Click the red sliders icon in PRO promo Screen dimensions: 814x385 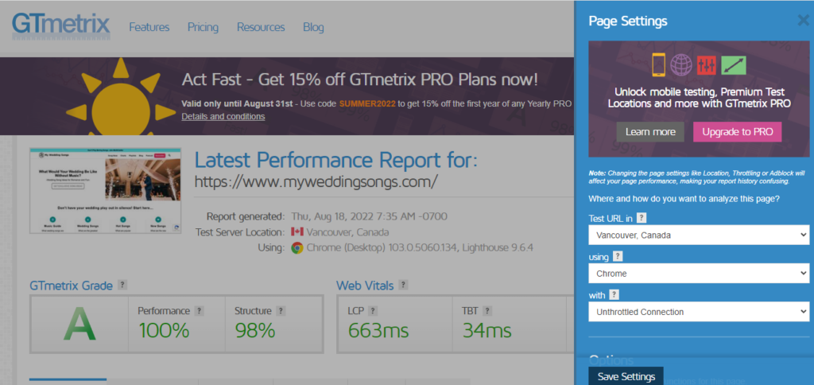coord(707,65)
